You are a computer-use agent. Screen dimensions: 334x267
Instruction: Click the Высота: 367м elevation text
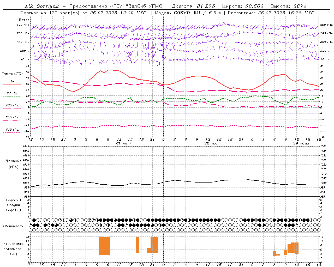(x=288, y=6)
